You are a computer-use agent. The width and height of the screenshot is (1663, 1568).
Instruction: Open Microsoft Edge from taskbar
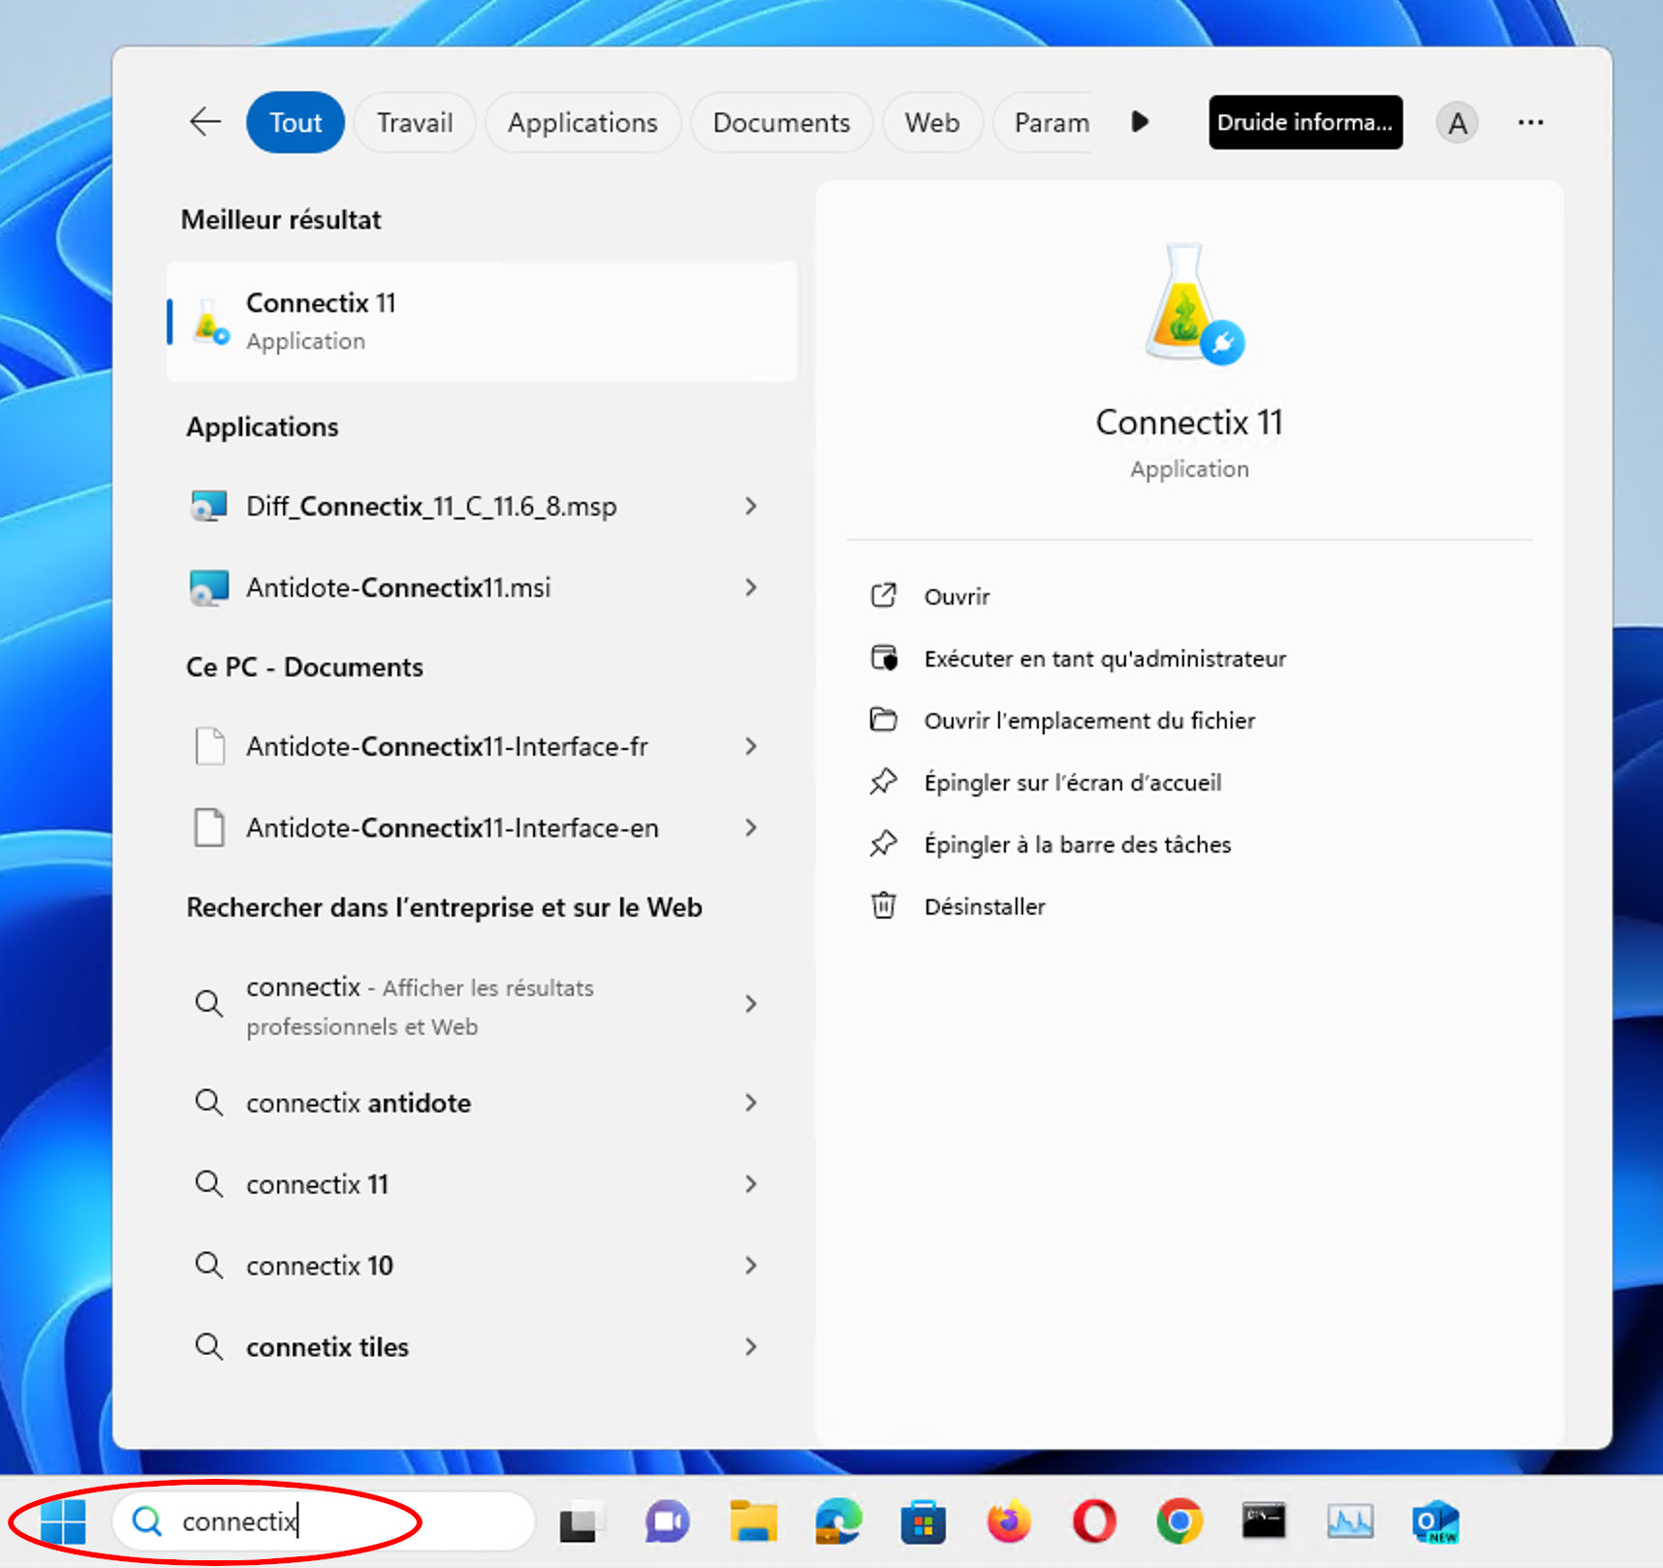coord(838,1521)
